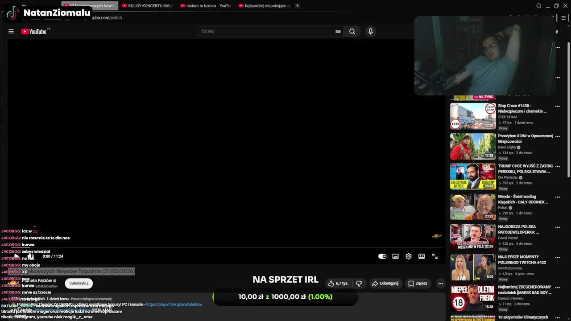Play video with the player play button
Screen dimensions: 571x321
pyautogui.click(x=16, y=256)
